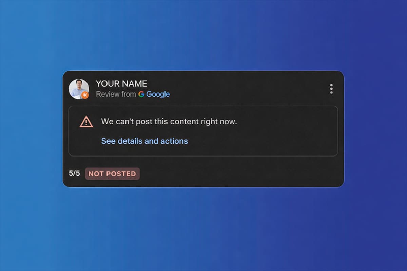The image size is (407, 271).
Task: Click the 5/5 rating indicator
Action: point(74,174)
